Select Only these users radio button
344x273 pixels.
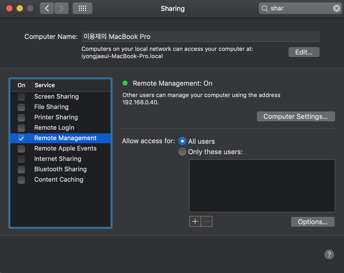click(182, 152)
